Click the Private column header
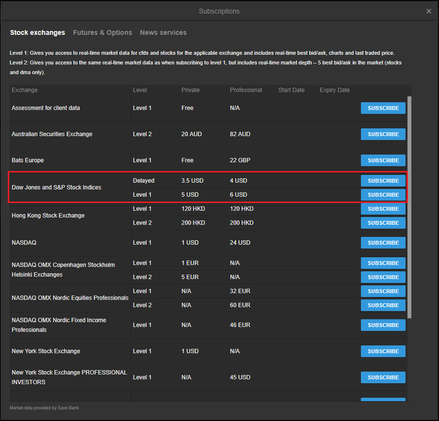This screenshot has height=421, width=439. coord(190,90)
